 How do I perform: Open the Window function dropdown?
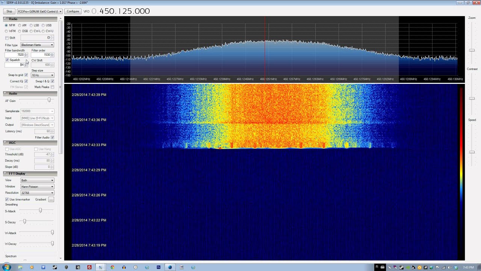pyautogui.click(x=37, y=186)
